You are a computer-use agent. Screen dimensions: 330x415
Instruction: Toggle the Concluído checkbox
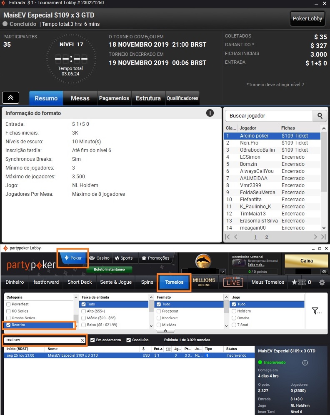pyautogui.click(x=129, y=340)
